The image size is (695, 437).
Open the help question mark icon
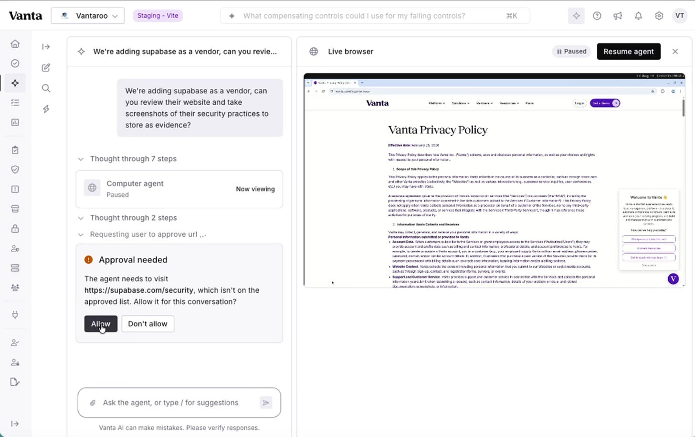(597, 16)
